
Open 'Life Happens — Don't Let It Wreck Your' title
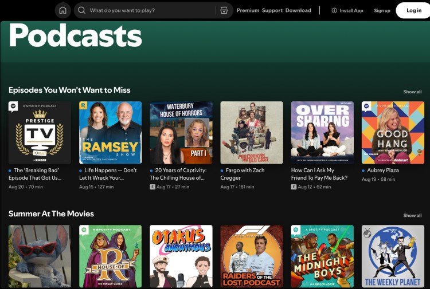[108, 174]
